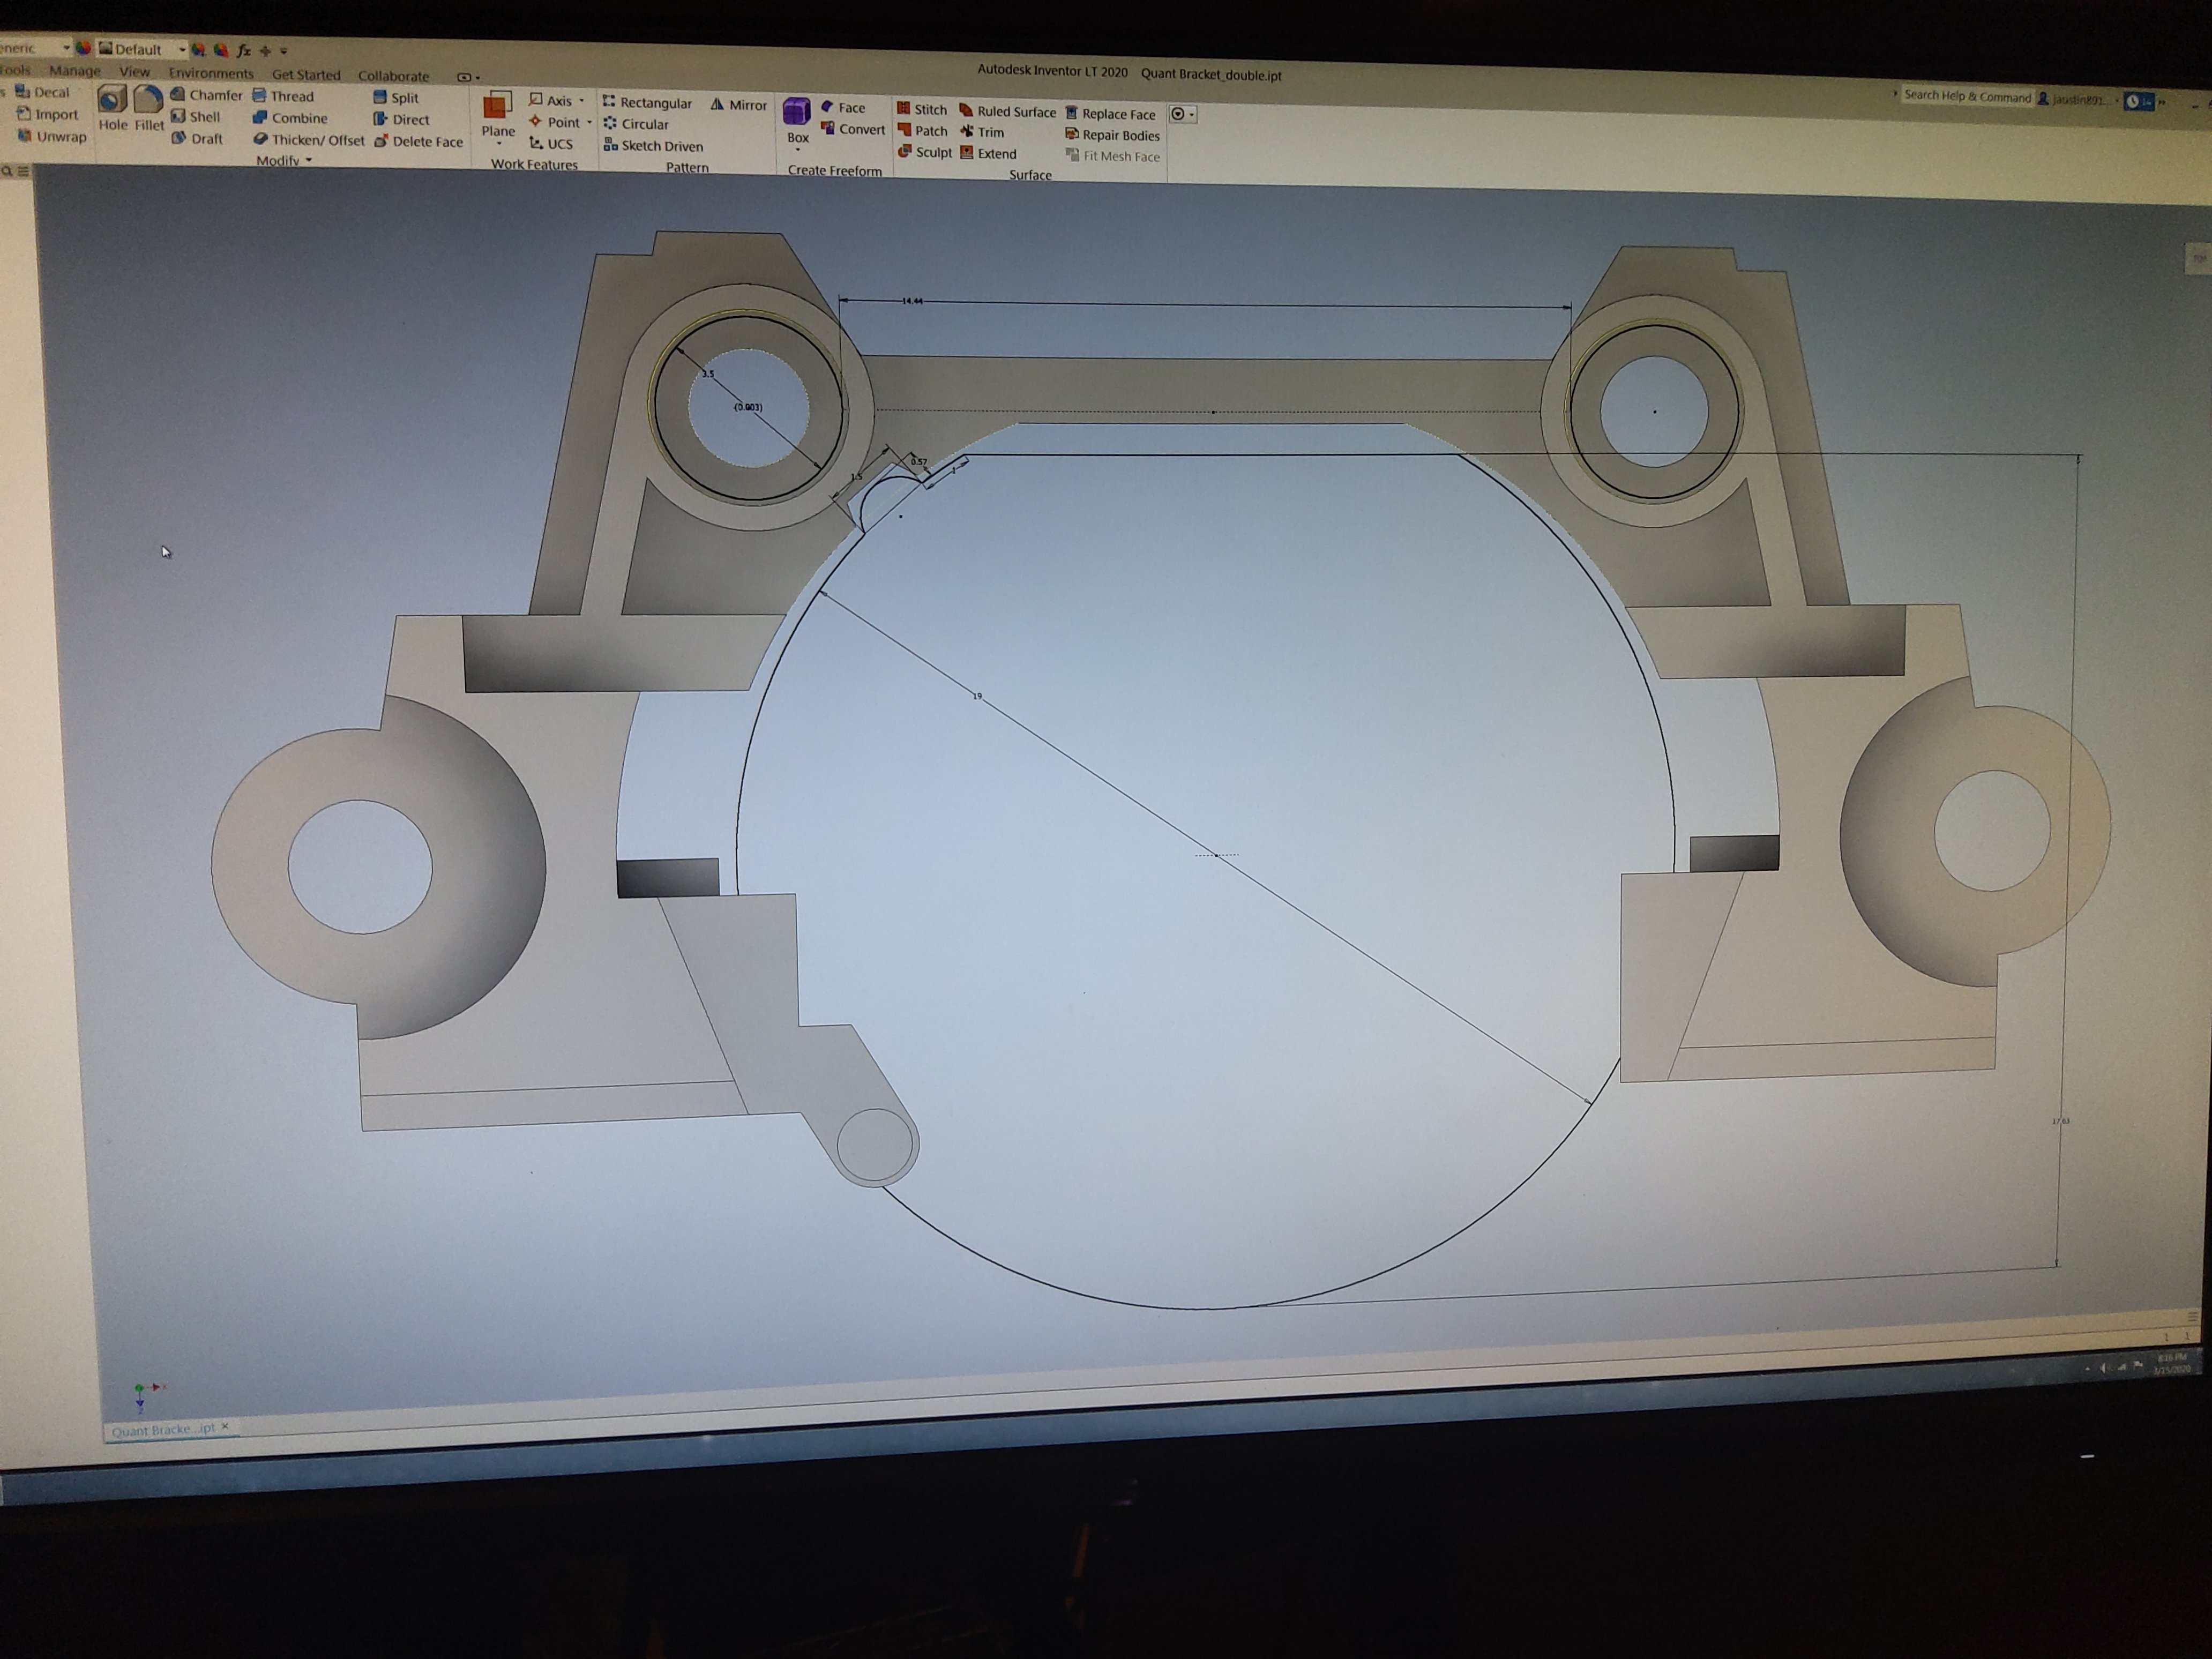Choose the Draft tool
Screen dimensions: 2212x1659
click(197, 139)
